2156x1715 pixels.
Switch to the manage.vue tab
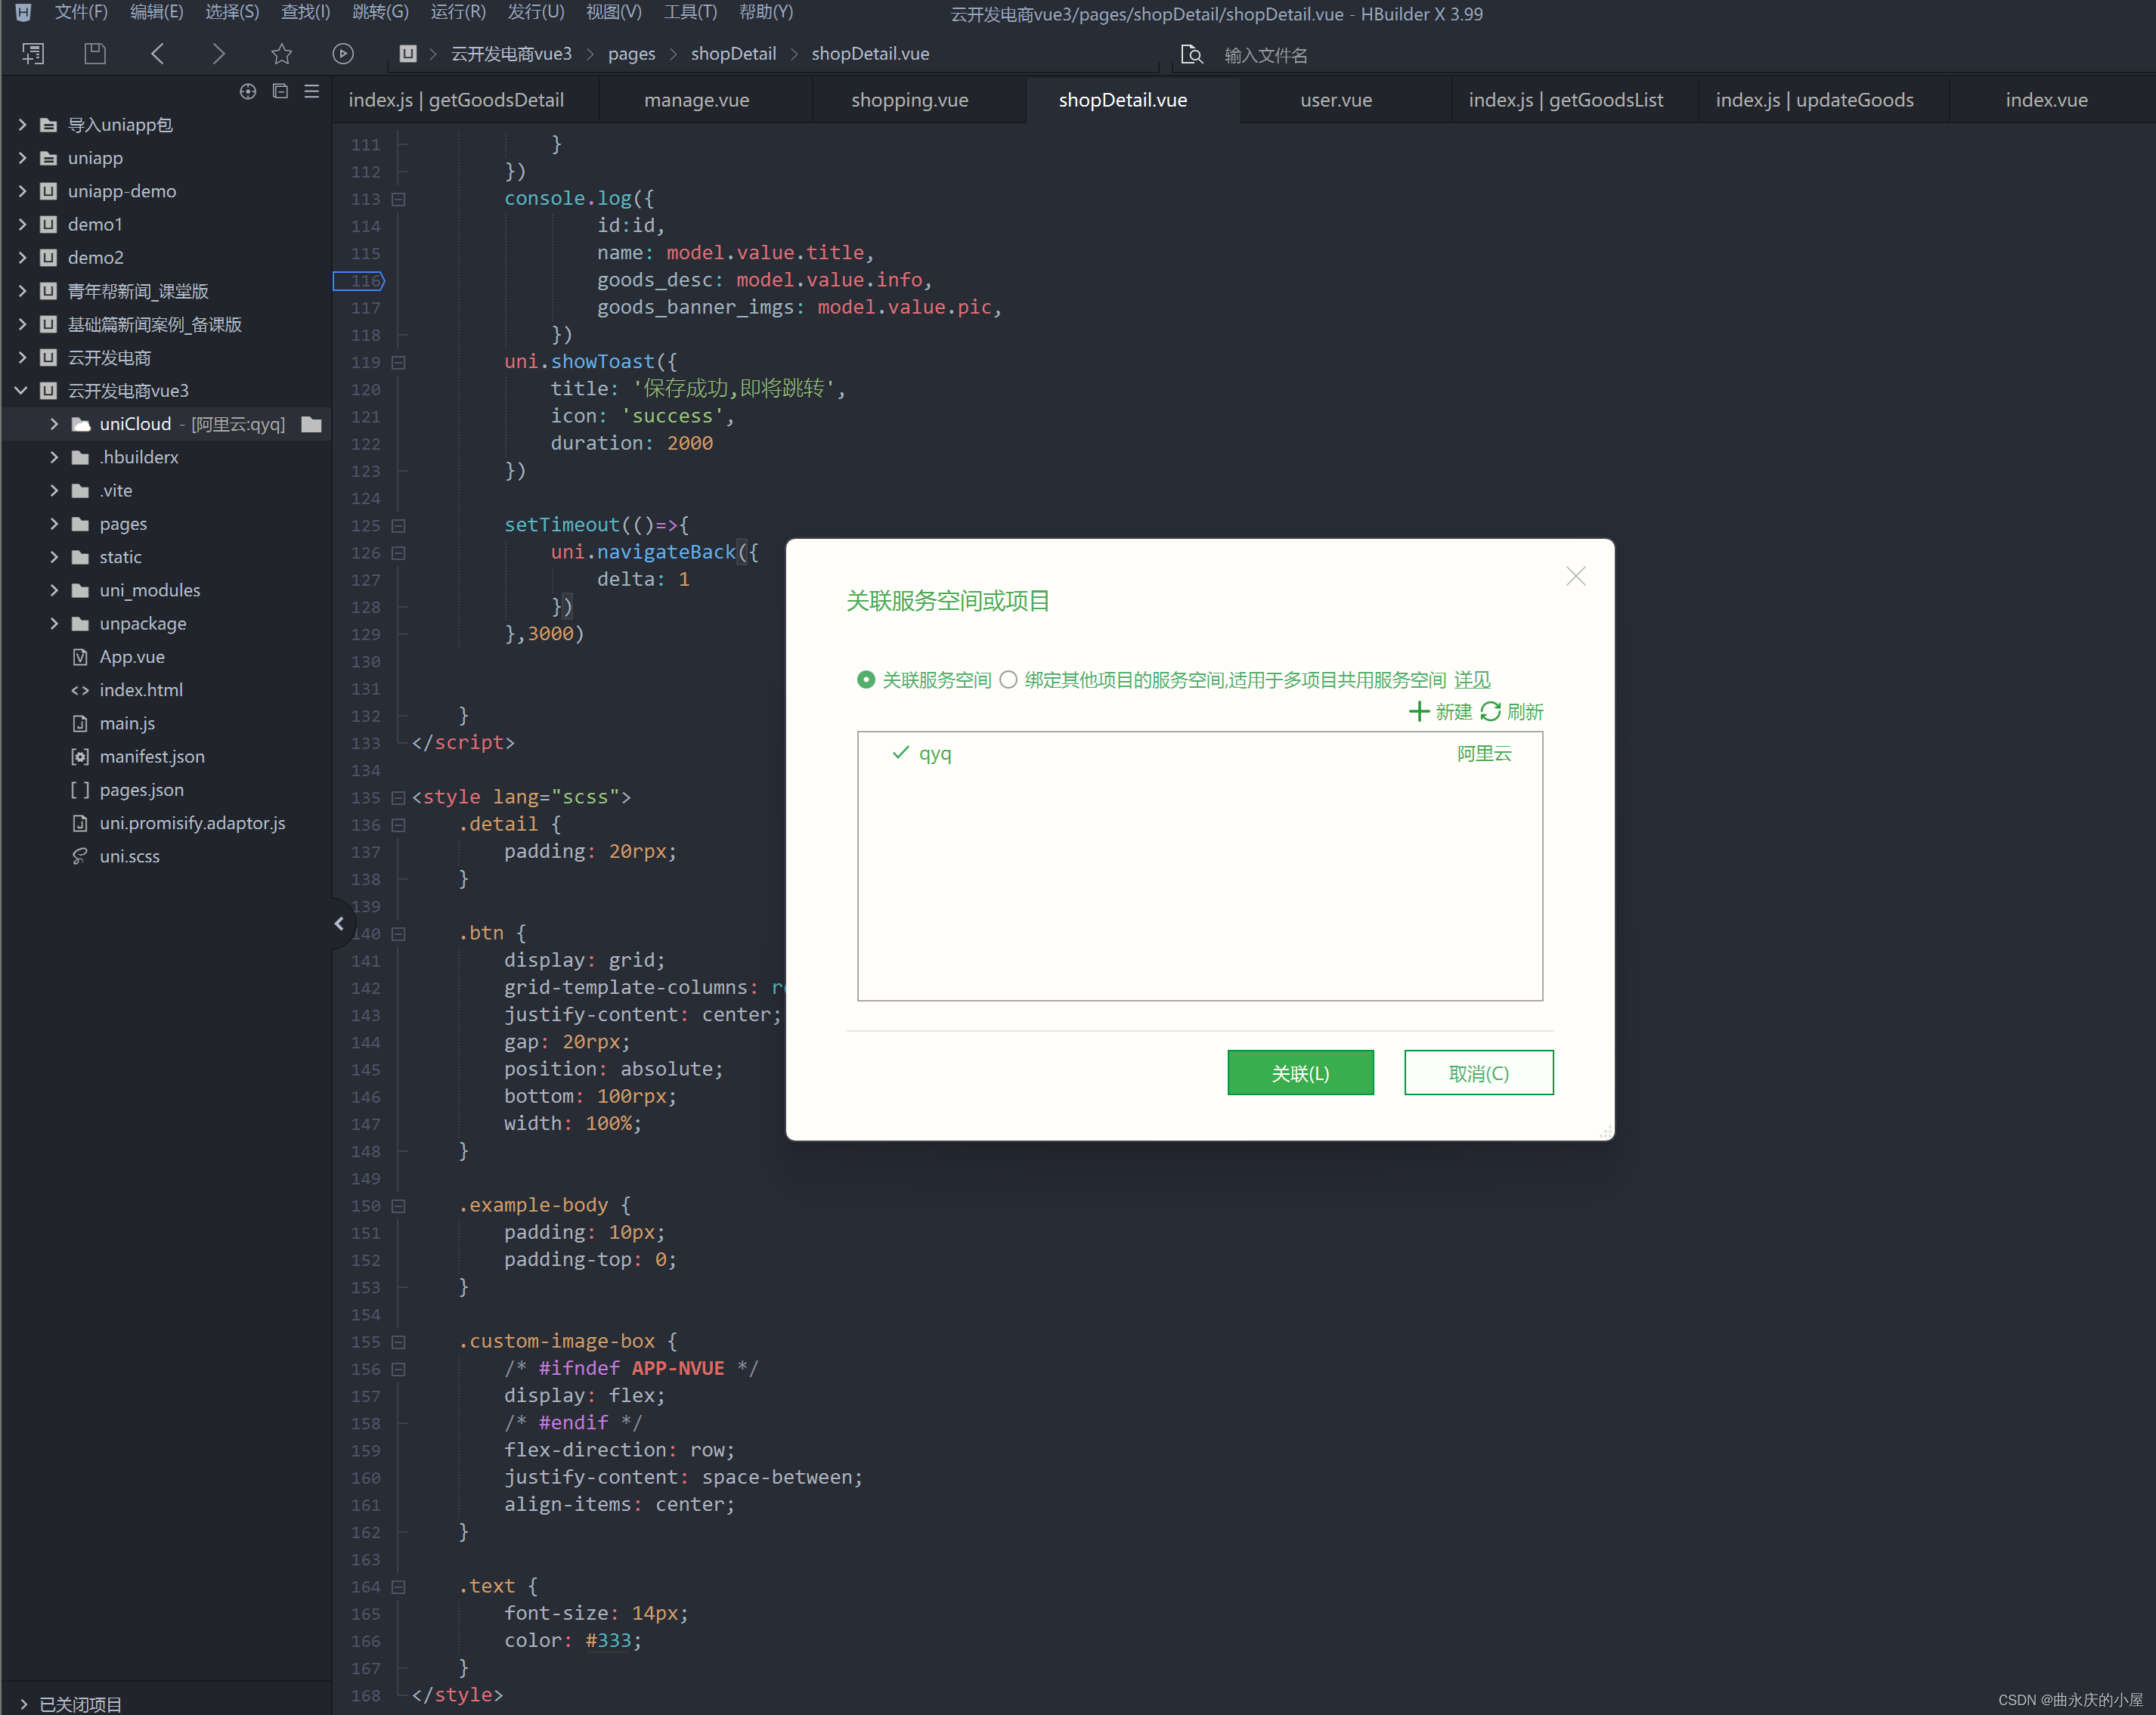click(x=697, y=100)
